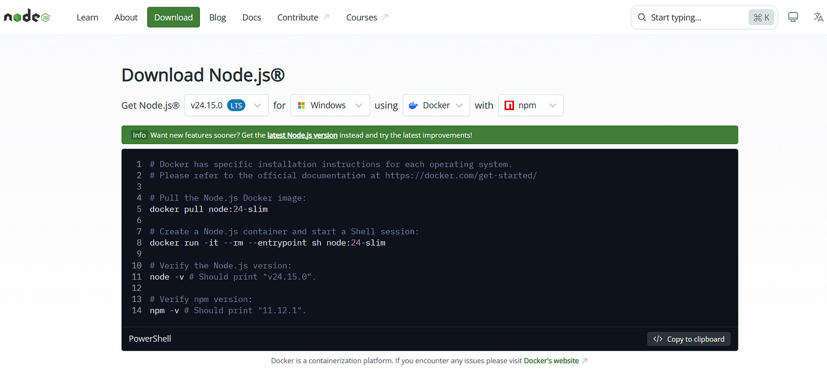Image resolution: width=827 pixels, height=378 pixels.
Task: Click the ⌘ K shortcut badge
Action: (x=762, y=18)
